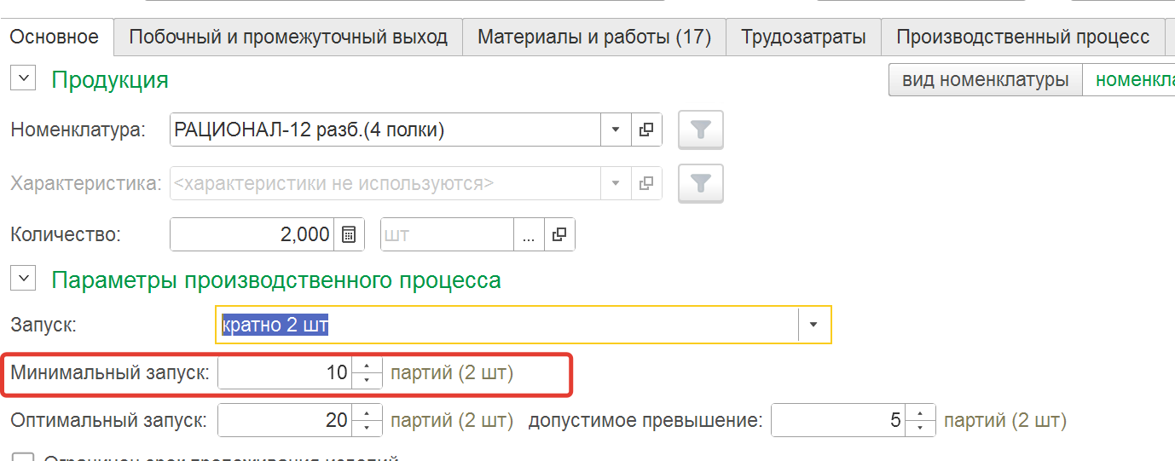Screen dimensions: 1175x461
Task: Open the calculator in the Количество field
Action: pyautogui.click(x=349, y=235)
